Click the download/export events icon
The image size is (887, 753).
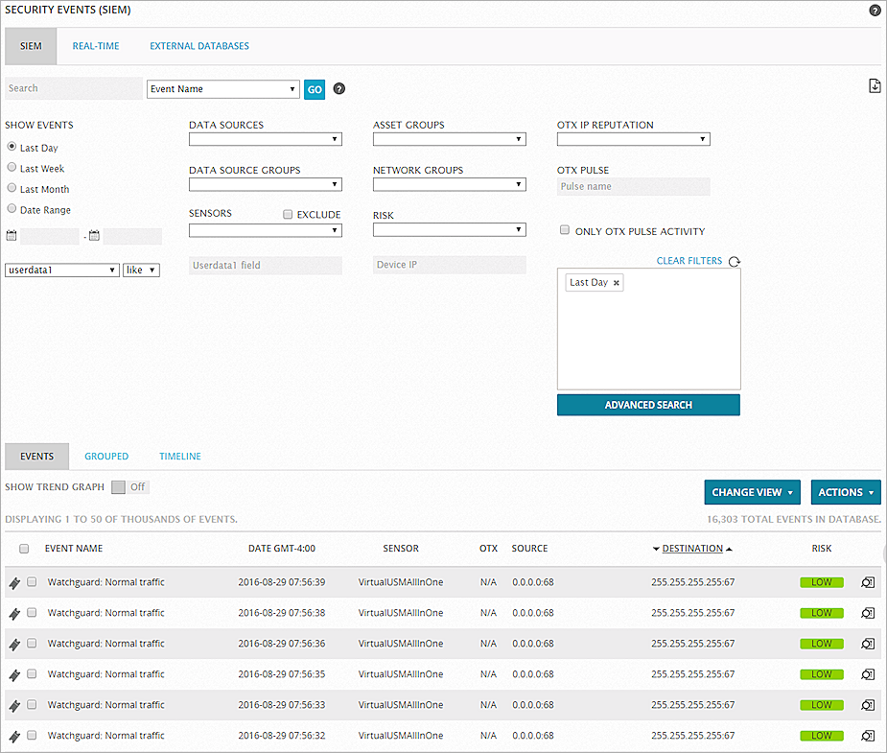point(874,85)
